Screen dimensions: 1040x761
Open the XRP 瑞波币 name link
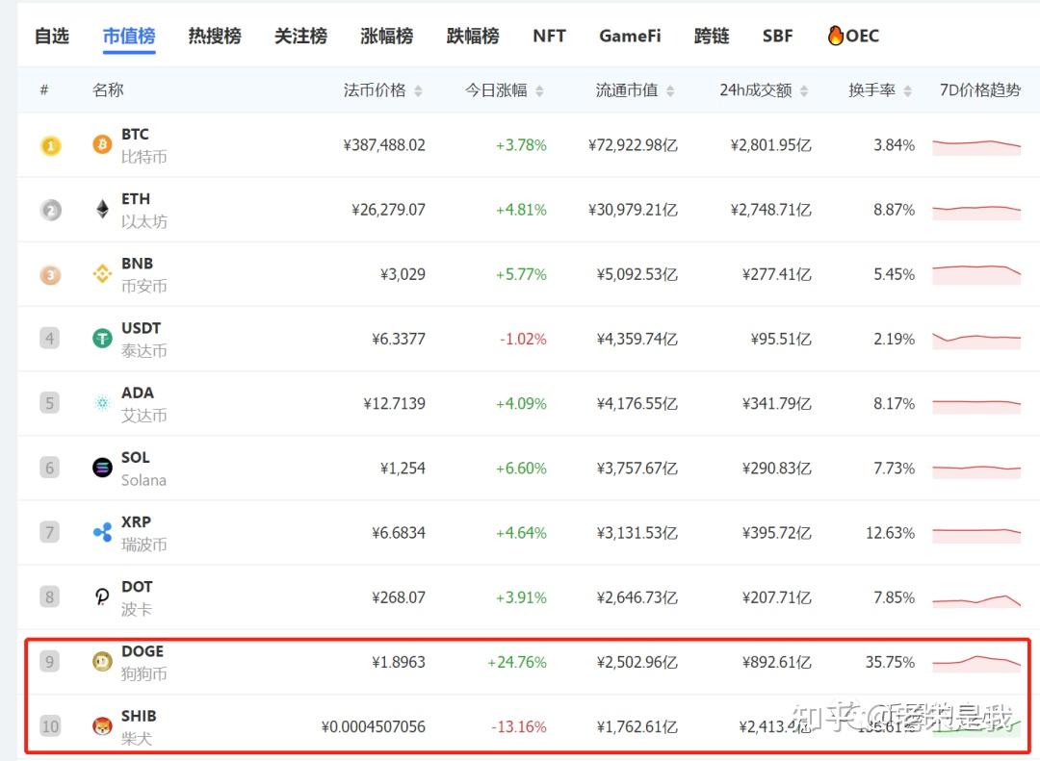click(143, 533)
